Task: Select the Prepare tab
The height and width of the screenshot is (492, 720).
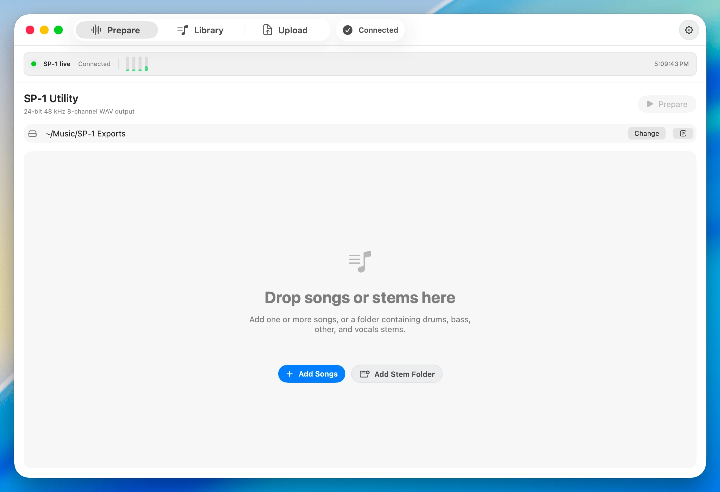Action: pos(117,30)
